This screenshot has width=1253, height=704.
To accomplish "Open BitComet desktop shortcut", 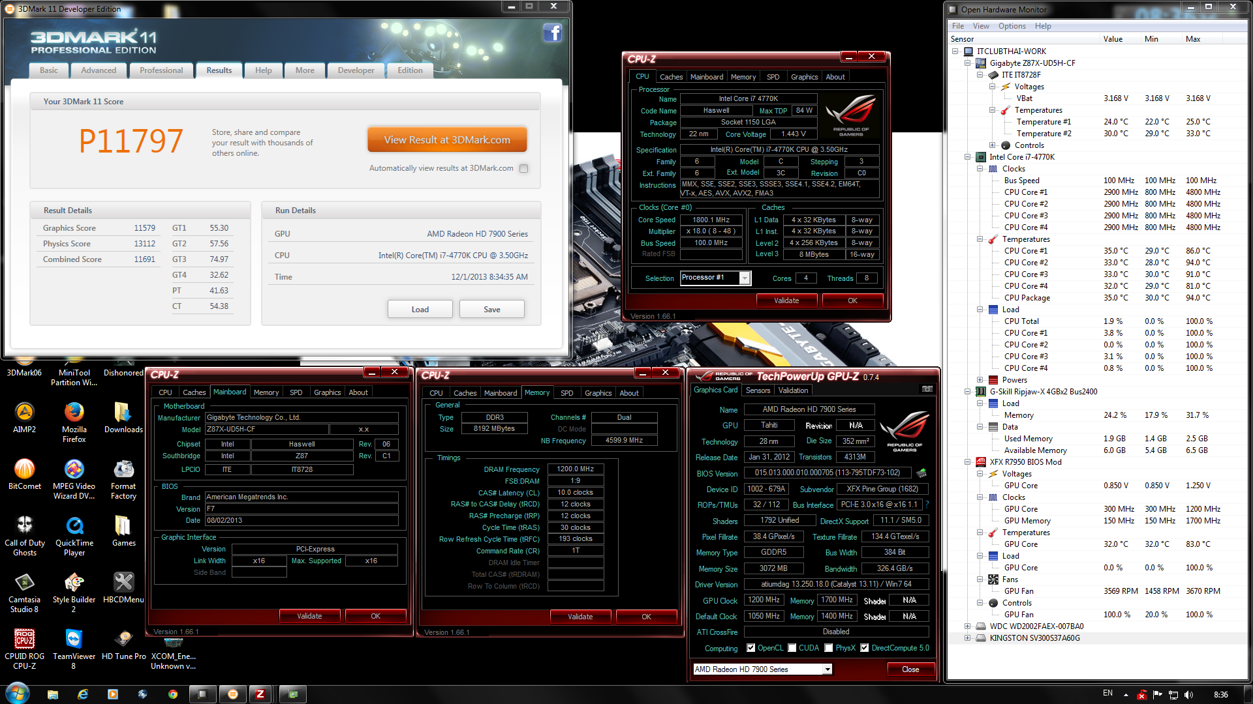I will [x=24, y=469].
